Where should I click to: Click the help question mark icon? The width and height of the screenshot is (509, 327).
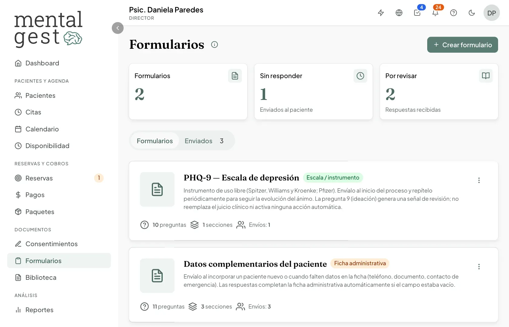click(454, 13)
